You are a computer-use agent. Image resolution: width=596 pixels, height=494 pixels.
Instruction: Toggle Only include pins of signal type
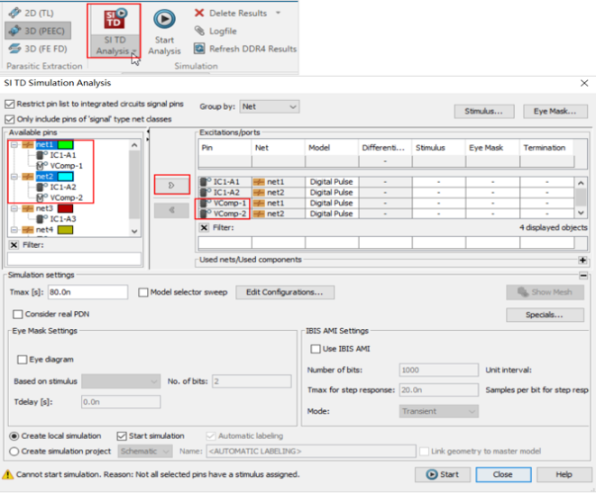click(10, 119)
